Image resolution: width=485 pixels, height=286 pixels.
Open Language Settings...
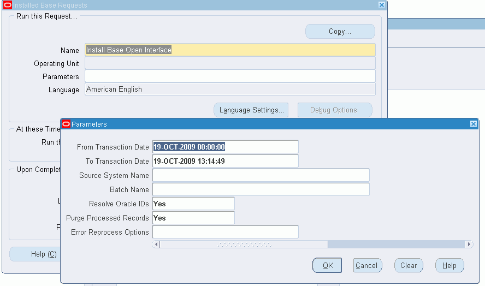[251, 110]
